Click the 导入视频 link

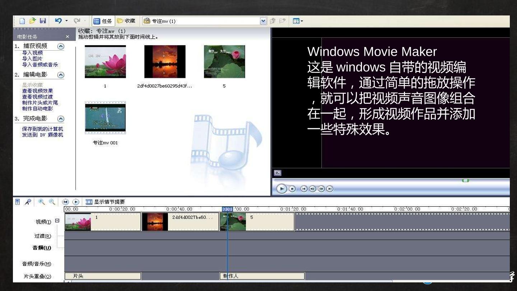(x=32, y=53)
